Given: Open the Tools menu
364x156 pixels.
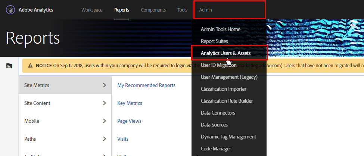Looking at the screenshot, I should (x=182, y=10).
